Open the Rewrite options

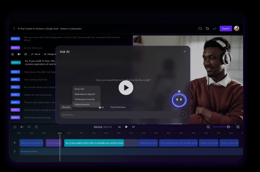coord(66,107)
